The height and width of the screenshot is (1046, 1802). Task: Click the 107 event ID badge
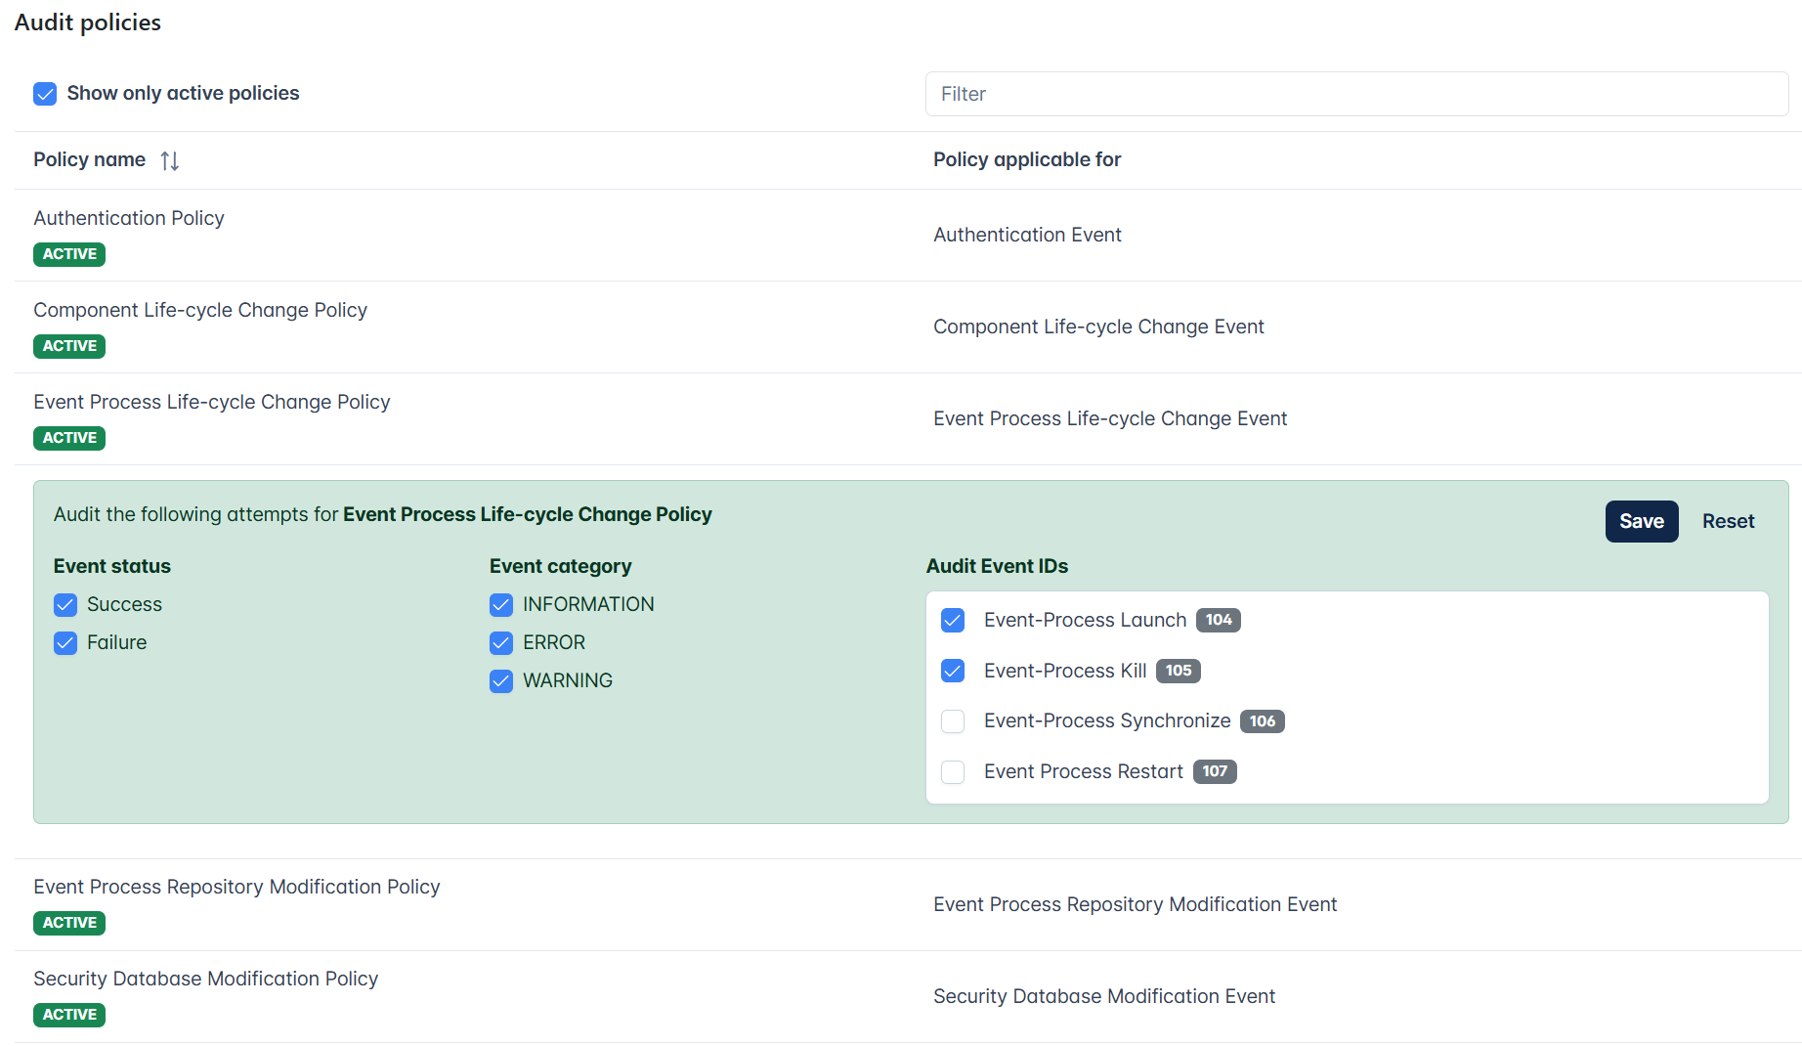coord(1215,772)
